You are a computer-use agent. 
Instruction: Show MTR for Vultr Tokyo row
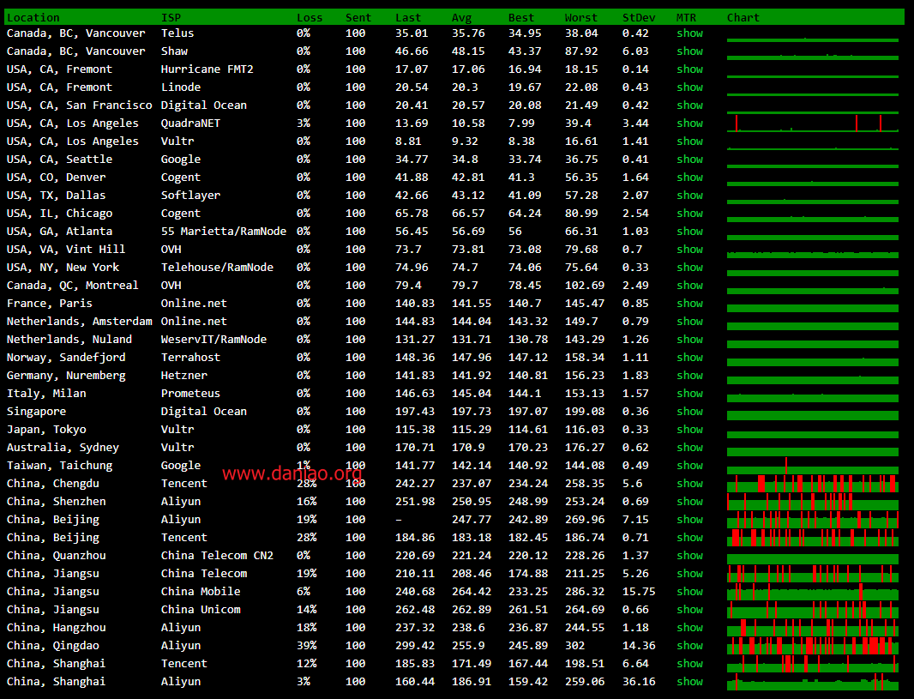[689, 429]
